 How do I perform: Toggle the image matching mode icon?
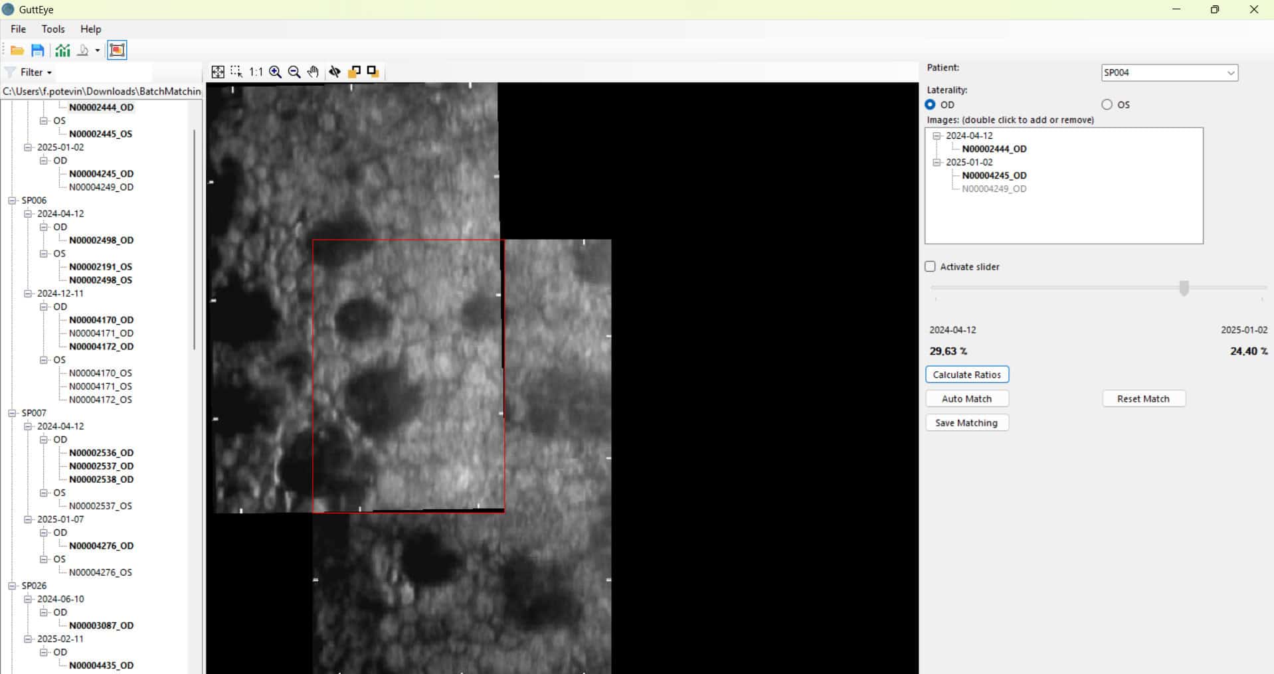117,50
